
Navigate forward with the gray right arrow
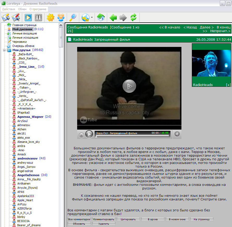123,17
